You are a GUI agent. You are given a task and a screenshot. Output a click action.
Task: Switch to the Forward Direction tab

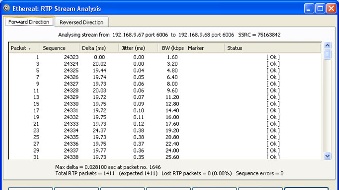29,22
